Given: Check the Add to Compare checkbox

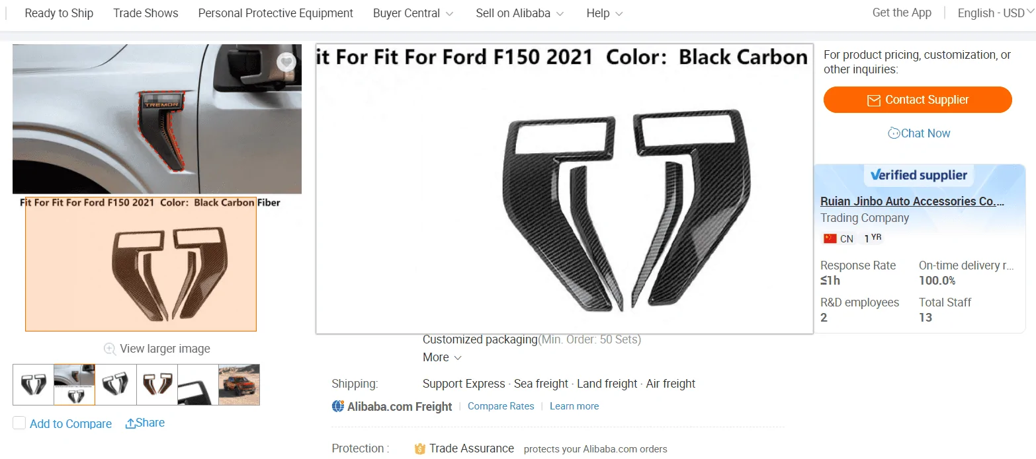Looking at the screenshot, I should [19, 423].
